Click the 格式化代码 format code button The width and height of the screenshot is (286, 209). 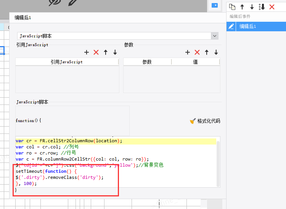(205, 121)
